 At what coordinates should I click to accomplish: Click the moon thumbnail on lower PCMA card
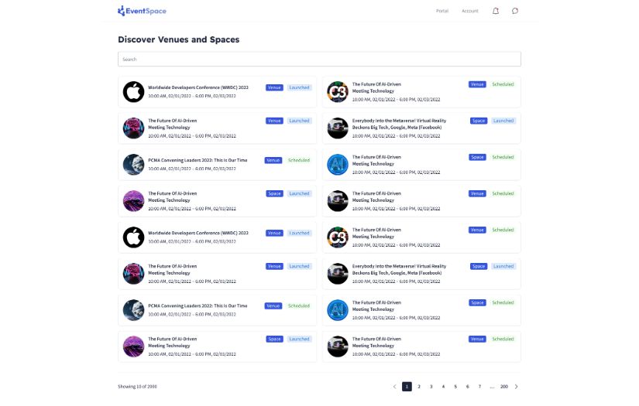click(134, 310)
